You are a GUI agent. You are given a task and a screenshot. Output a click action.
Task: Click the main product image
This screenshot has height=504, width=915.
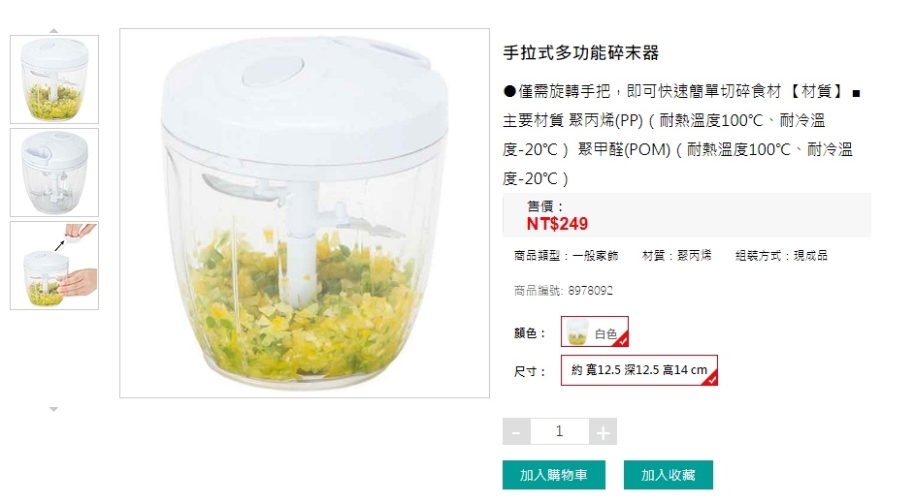click(305, 213)
